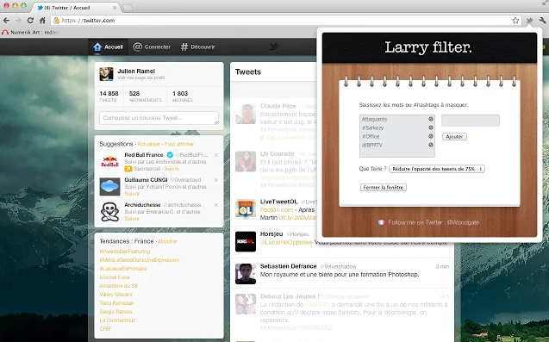This screenshot has height=342, width=549.
Task: Click the Attaquants list entry text
Action: coord(374,120)
